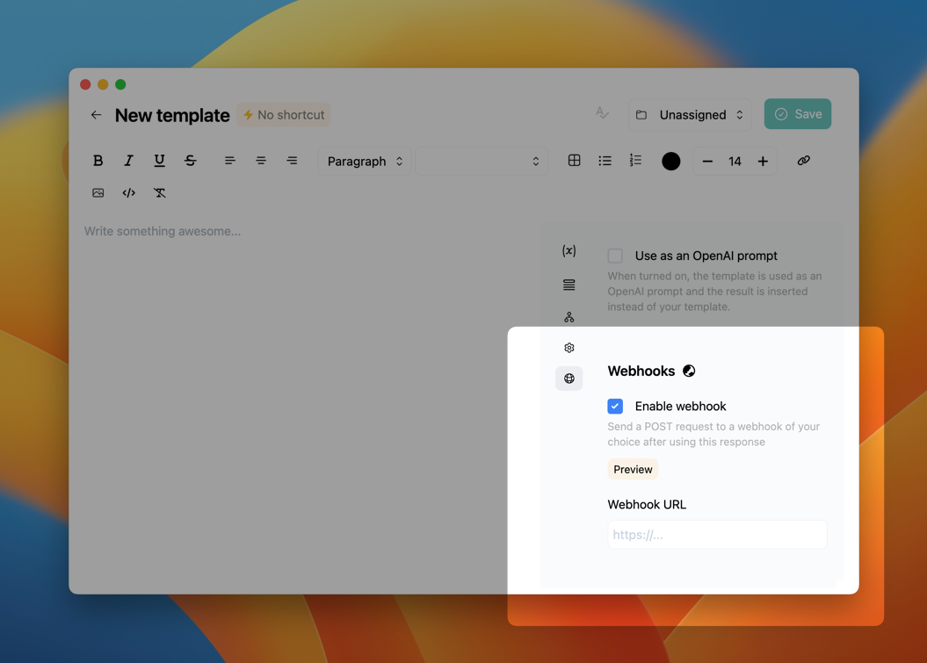
Task: Open the Webhooks settings via globe icon
Action: tap(569, 378)
